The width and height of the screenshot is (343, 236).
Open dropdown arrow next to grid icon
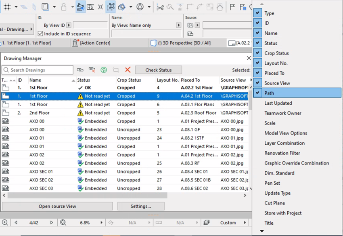click(x=16, y=7)
